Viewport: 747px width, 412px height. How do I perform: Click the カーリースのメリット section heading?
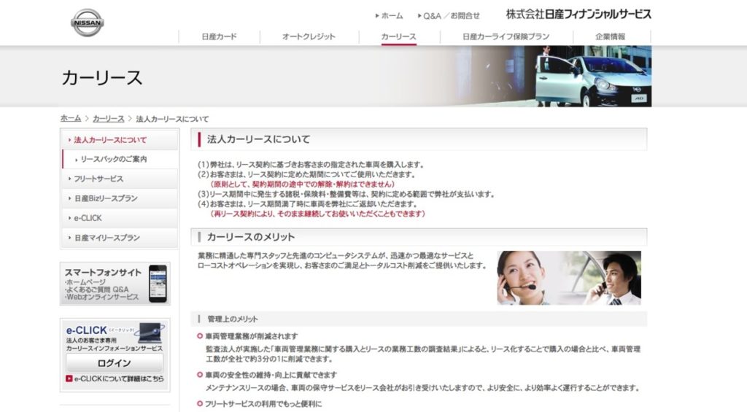(251, 237)
